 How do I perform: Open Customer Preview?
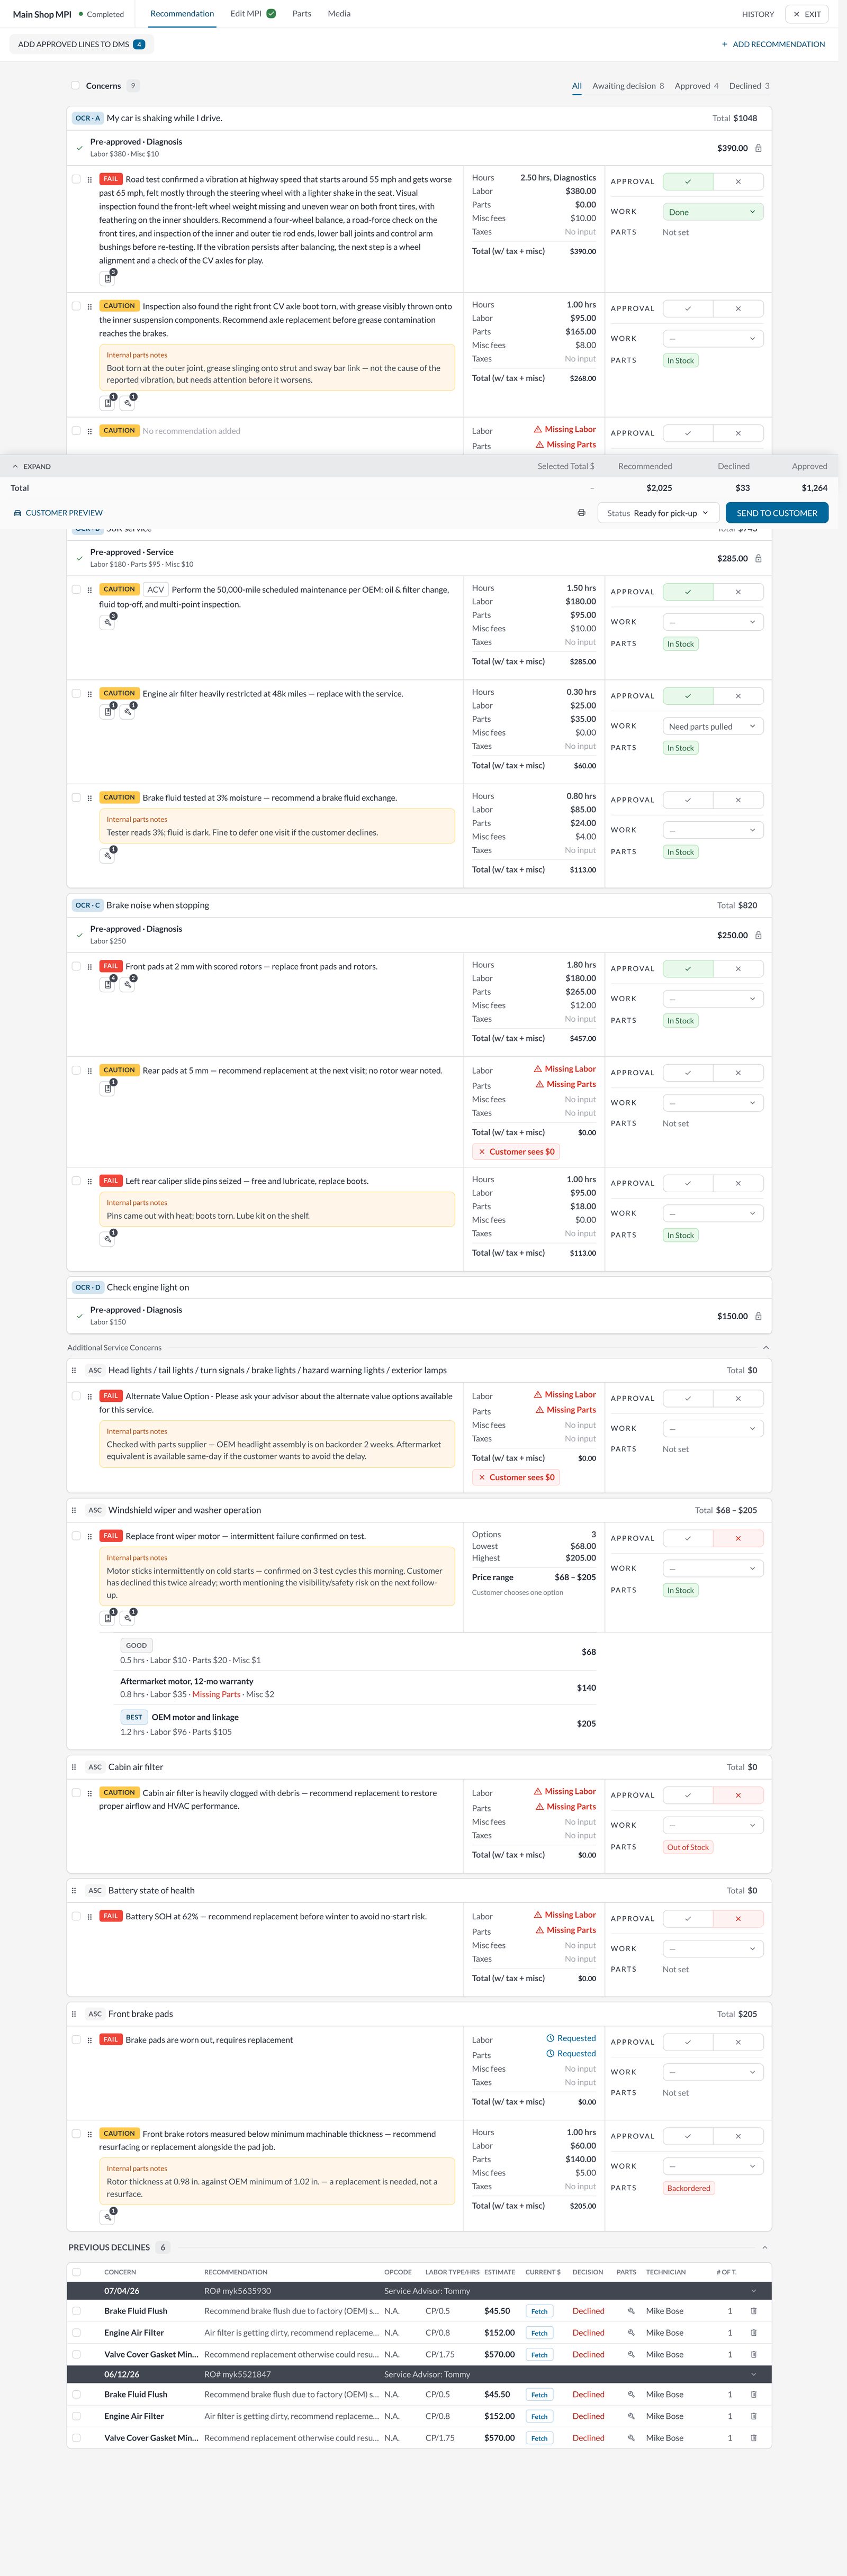point(58,513)
